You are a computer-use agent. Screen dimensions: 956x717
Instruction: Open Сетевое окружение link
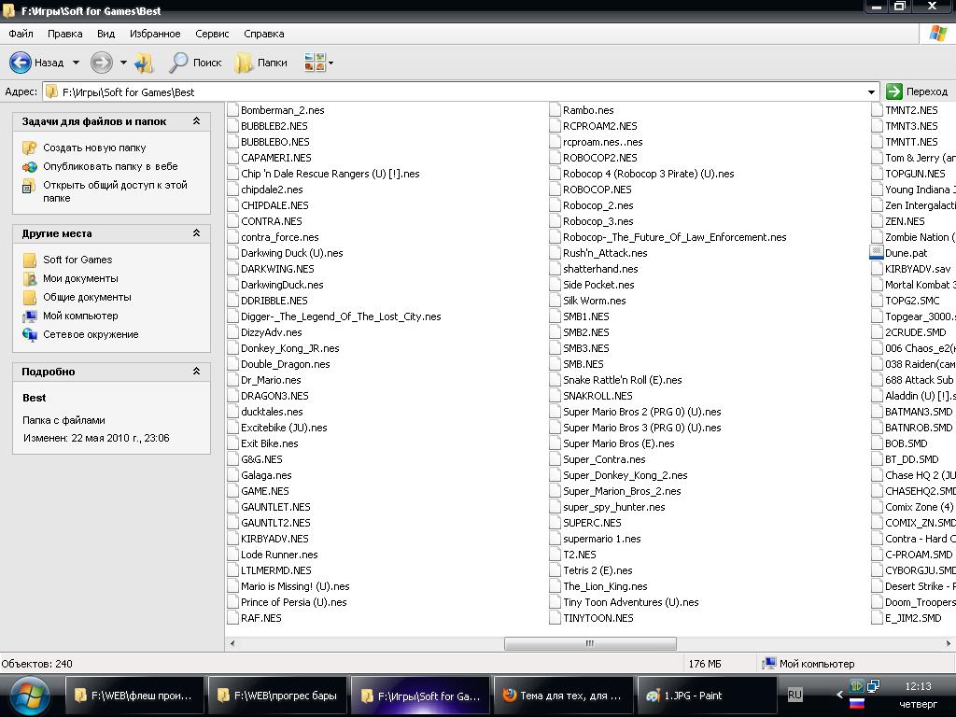click(91, 335)
